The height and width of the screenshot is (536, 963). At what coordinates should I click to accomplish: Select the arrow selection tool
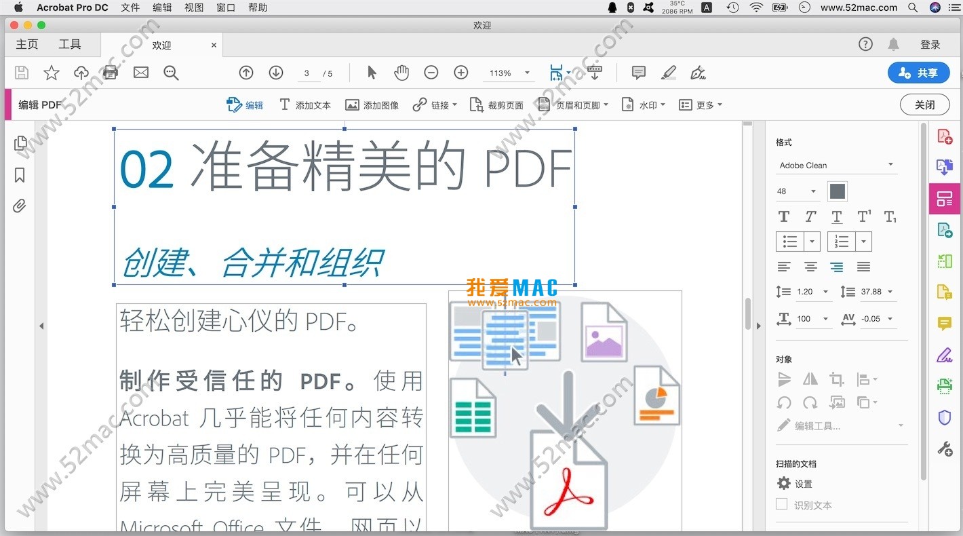pyautogui.click(x=372, y=73)
